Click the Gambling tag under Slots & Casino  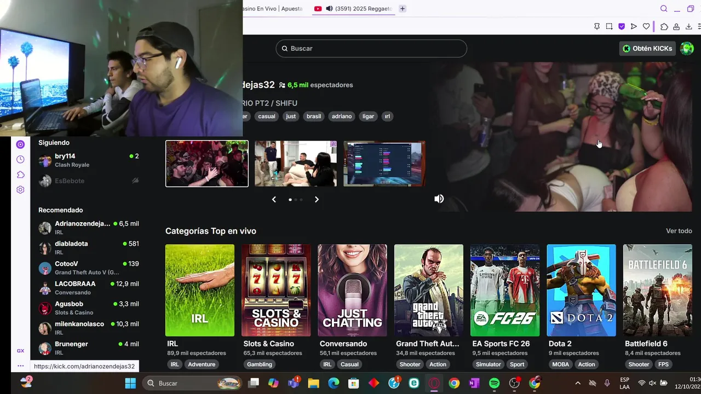point(260,364)
